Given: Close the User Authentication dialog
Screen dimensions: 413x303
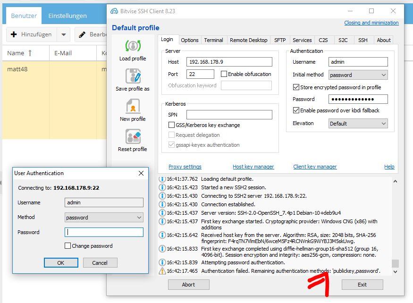Looking at the screenshot, I should 141,173.
